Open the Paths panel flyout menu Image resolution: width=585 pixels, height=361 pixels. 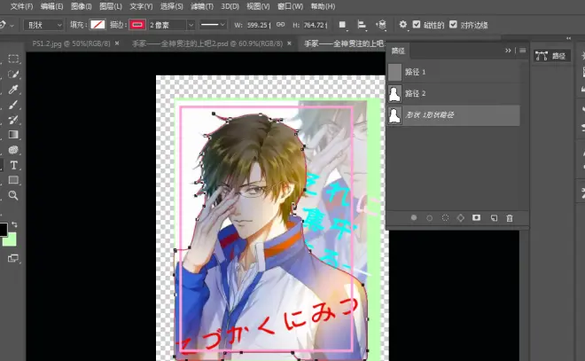522,50
